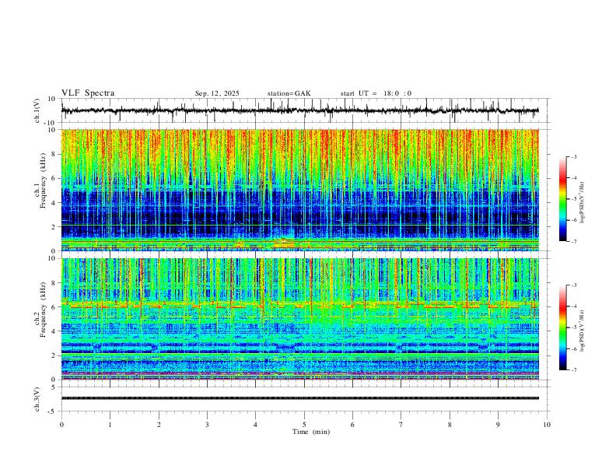This screenshot has width=616, height=476.
Task: Click the ch.1 spectrogram colorbar
Action: coord(562,199)
